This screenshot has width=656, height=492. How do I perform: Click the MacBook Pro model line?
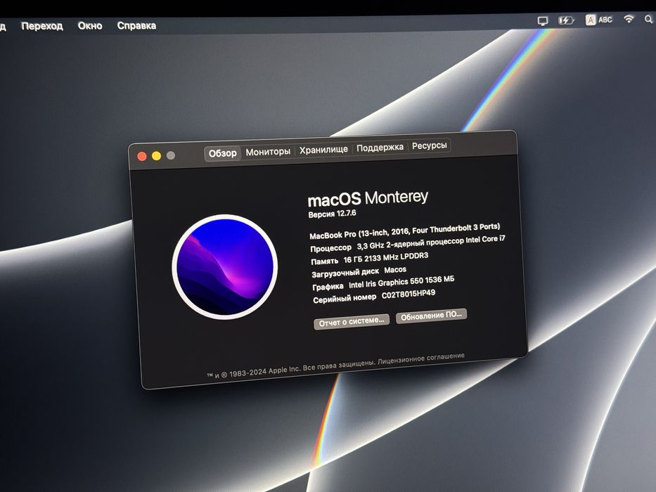(404, 231)
